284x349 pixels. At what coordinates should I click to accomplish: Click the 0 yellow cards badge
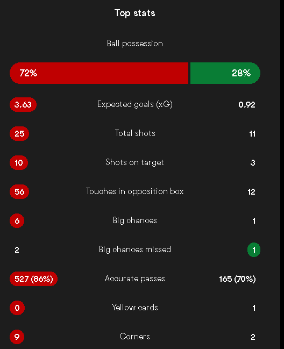17,308
